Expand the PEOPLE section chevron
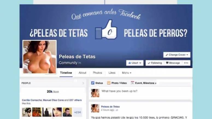This screenshot has width=212, height=119. 83,83
